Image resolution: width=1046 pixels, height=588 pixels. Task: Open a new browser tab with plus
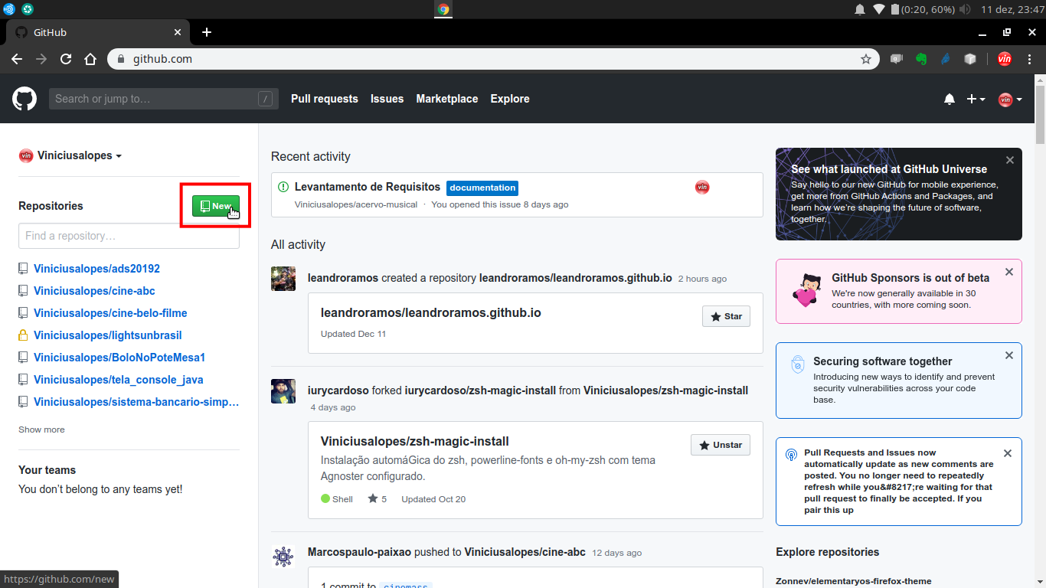click(x=207, y=32)
